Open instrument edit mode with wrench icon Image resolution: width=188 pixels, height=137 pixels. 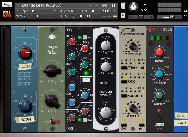click(7, 5)
